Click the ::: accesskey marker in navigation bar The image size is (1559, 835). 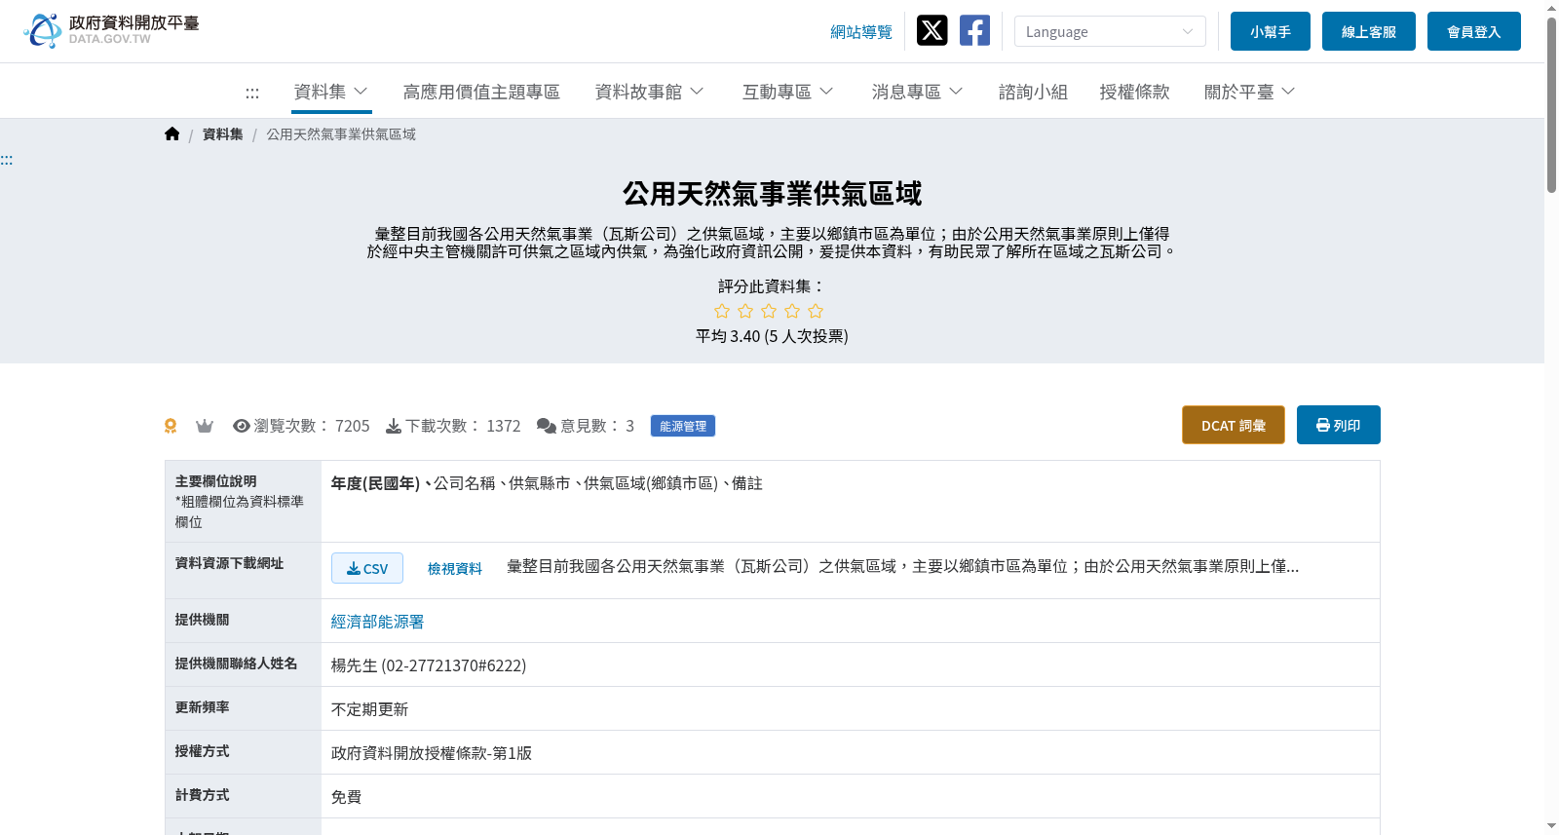coord(252,93)
